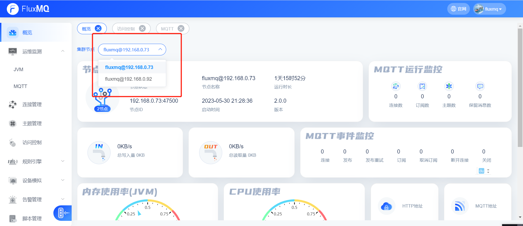
Task: Open the 官网 official site link
Action: [458, 9]
